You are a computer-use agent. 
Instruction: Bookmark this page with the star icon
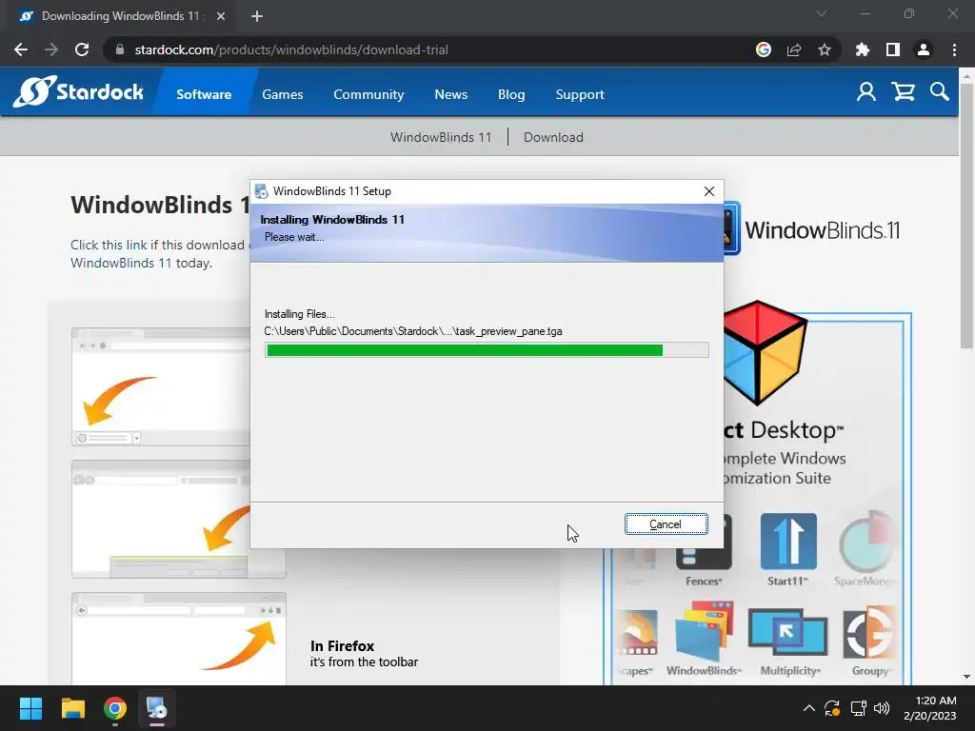click(x=825, y=49)
